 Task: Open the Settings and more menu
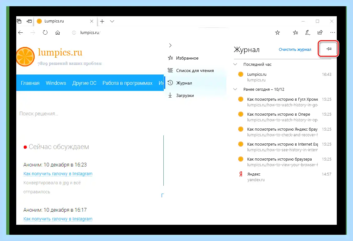(332, 33)
